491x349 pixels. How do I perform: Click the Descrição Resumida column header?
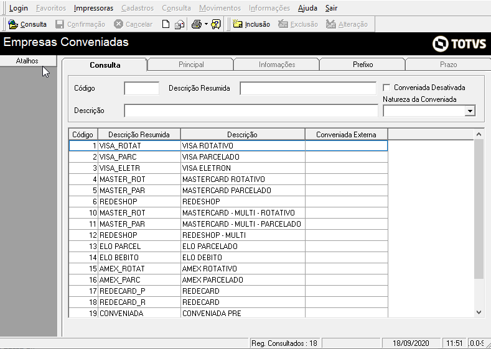coord(139,135)
